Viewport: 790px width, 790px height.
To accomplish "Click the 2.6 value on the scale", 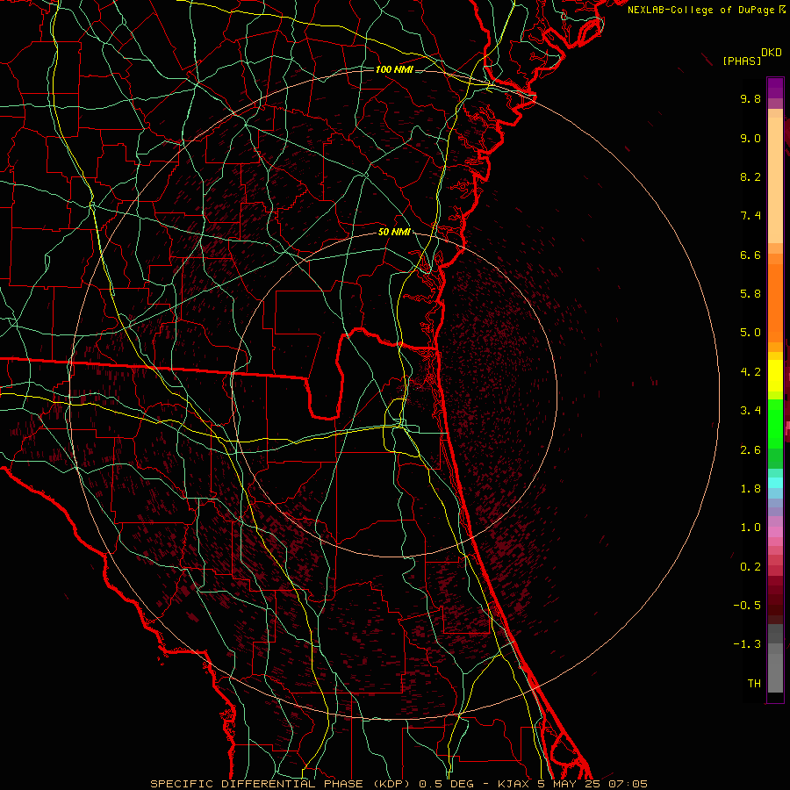I will (x=750, y=450).
